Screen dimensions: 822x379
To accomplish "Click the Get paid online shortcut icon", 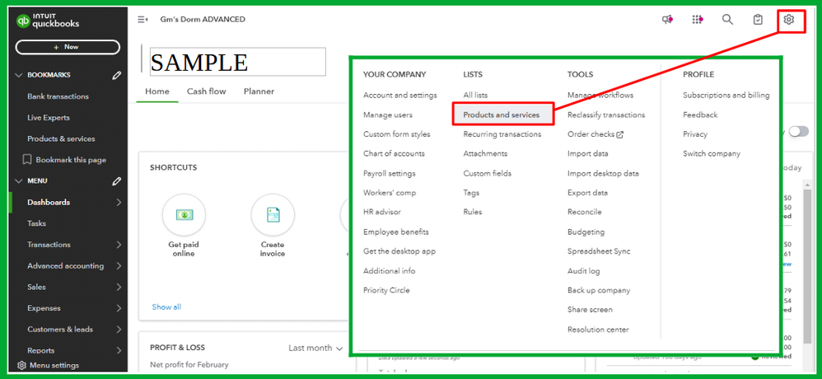I will [184, 215].
